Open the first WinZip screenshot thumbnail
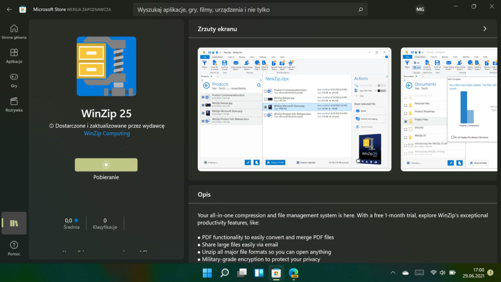 pos(294,109)
